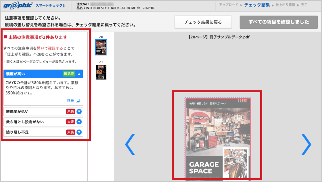Go to the next page with right arrow

point(306,144)
